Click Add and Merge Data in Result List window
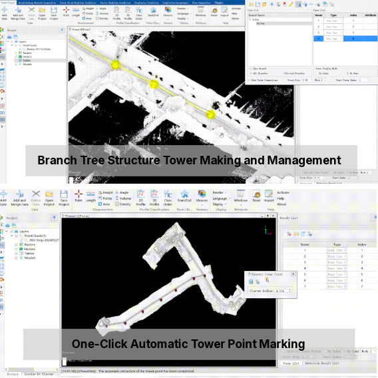Image resolution: width=378 pixels, height=378 pixels. [19, 198]
